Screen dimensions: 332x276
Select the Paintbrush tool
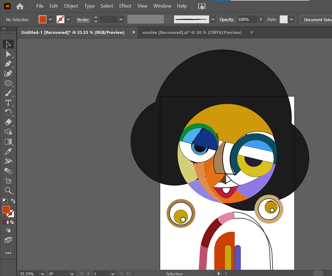(8, 93)
